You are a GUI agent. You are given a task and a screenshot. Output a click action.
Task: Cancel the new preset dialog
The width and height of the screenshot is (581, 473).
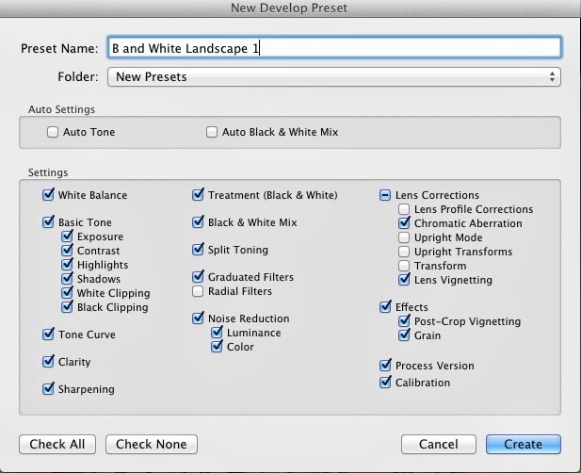pyautogui.click(x=438, y=444)
